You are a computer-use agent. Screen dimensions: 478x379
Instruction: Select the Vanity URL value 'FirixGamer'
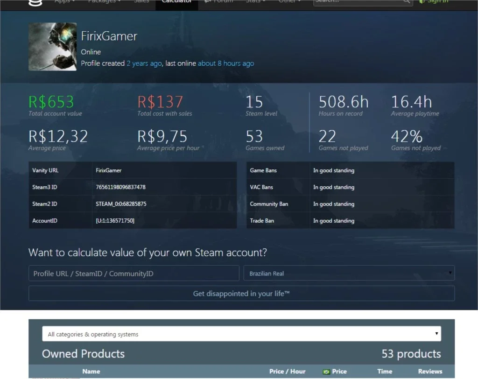pyautogui.click(x=108, y=170)
